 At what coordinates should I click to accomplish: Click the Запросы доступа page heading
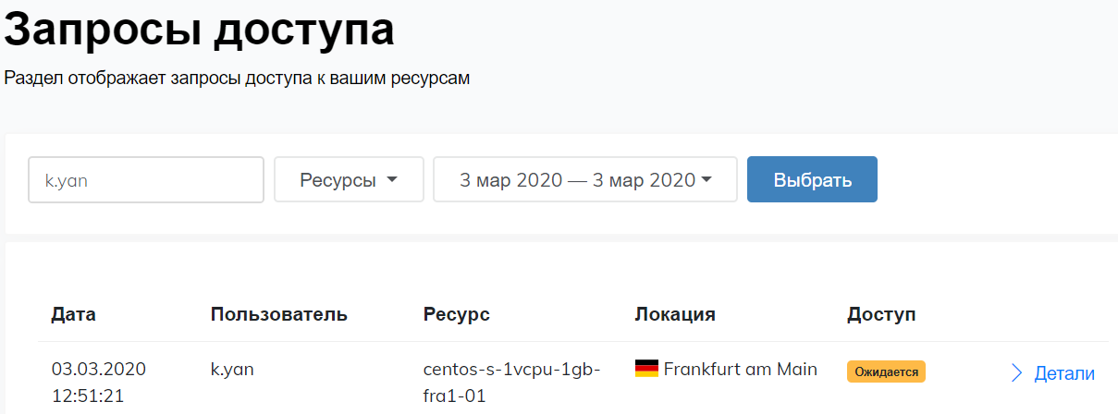pyautogui.click(x=200, y=30)
